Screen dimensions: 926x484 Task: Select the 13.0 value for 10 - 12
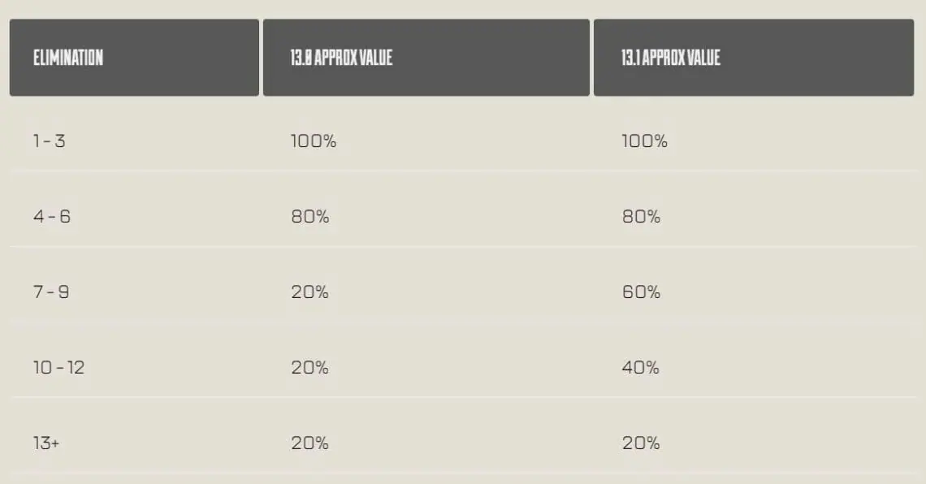[x=309, y=368]
